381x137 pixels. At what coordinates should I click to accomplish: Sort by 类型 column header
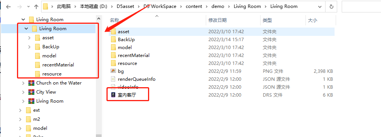point(267,20)
